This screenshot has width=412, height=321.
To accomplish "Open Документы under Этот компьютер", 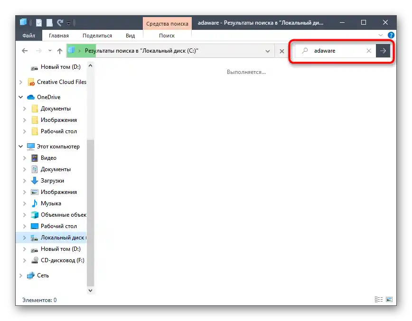I will coord(56,169).
